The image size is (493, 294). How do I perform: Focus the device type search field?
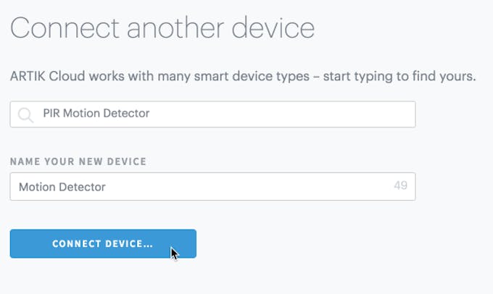tap(213, 114)
